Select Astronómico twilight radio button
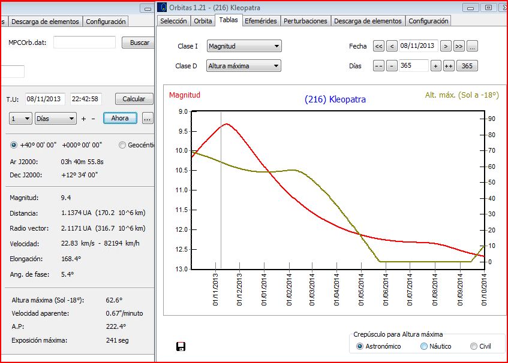The width and height of the screenshot is (508, 363). coord(360,346)
